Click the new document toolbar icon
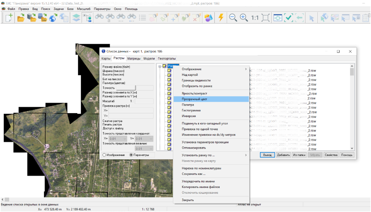 pyautogui.click(x=9, y=18)
